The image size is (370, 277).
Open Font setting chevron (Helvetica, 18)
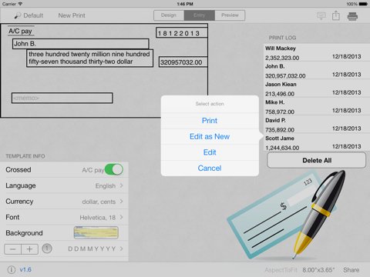click(121, 217)
